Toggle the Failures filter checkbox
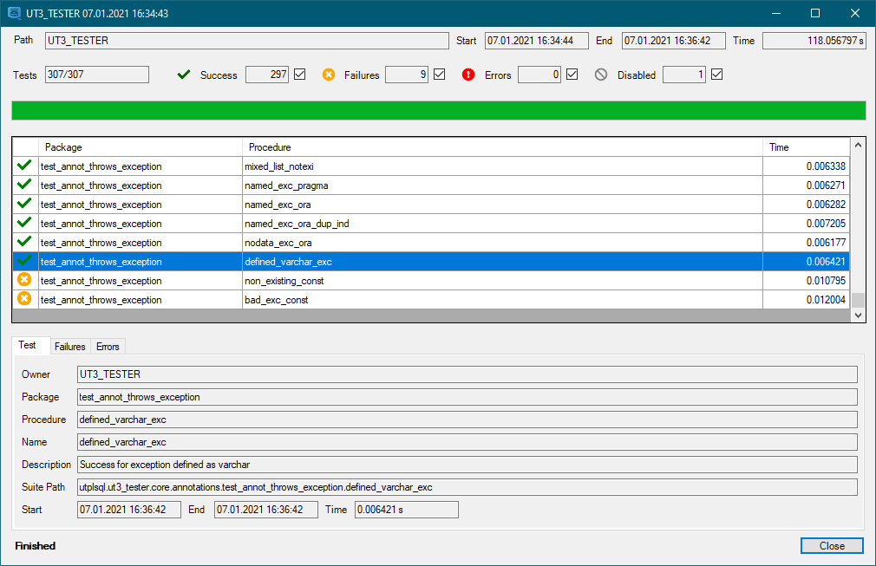 click(x=440, y=75)
